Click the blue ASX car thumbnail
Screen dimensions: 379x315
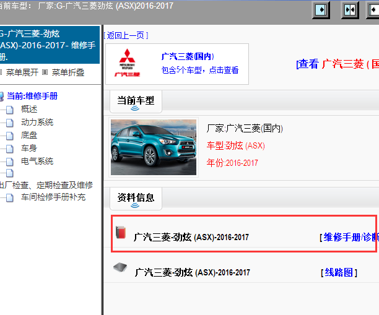tap(154, 147)
